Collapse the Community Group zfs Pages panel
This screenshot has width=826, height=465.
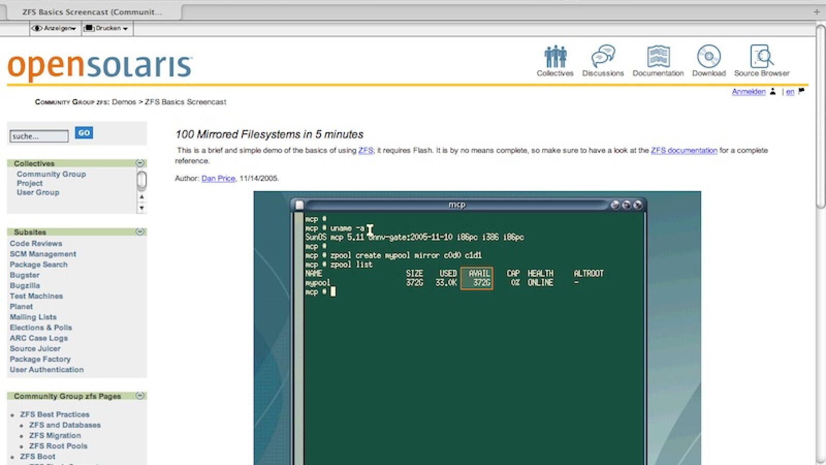(x=139, y=396)
